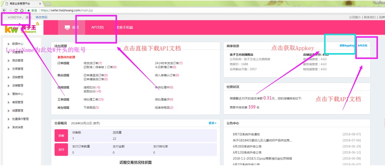
Task: Click the 商家ID：1688 text
Action: click(239, 64)
